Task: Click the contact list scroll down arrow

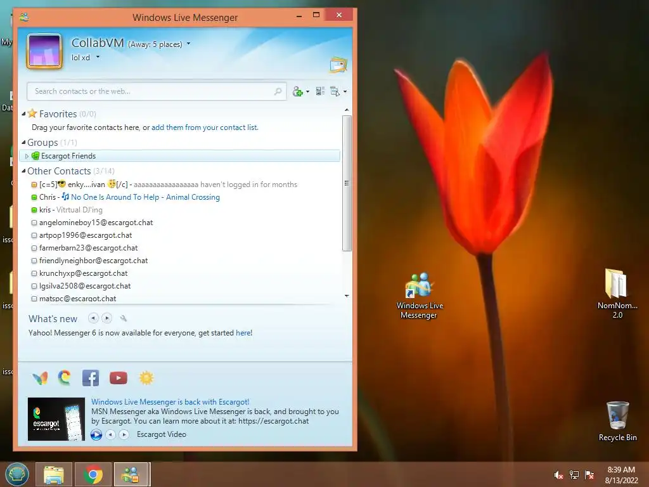Action: [347, 295]
